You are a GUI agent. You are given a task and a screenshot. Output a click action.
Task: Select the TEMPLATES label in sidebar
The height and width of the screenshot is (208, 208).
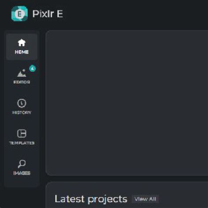[x=22, y=143]
